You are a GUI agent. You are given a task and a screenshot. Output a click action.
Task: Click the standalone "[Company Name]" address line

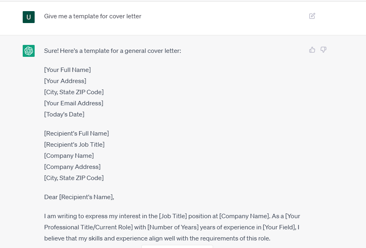(x=69, y=156)
